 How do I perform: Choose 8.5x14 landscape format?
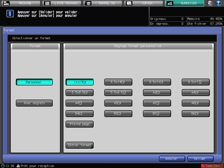pos(118,82)
